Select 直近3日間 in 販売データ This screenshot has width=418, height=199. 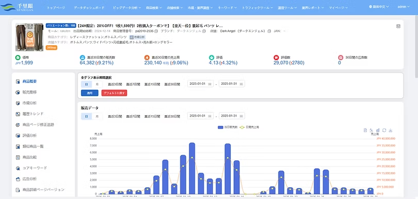115,116
